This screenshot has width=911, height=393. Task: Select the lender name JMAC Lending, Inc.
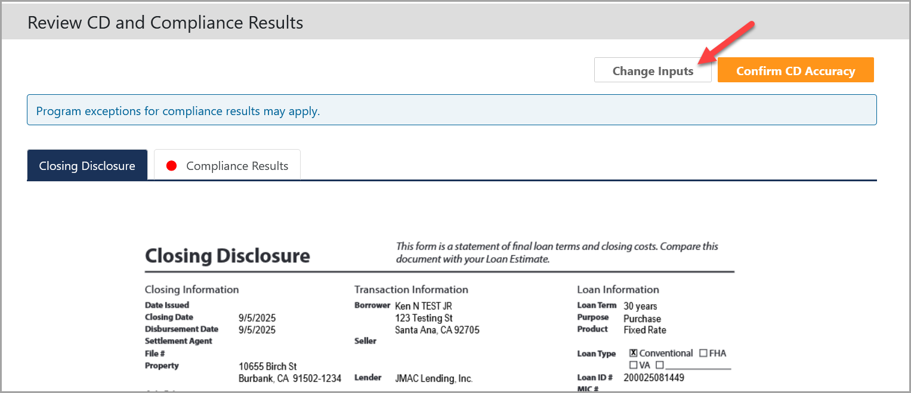coord(434,378)
